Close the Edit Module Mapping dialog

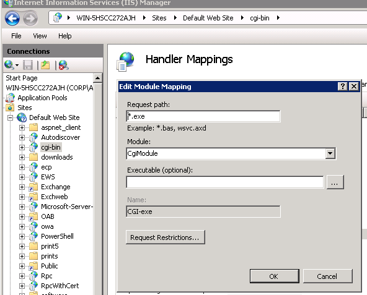coord(353,87)
